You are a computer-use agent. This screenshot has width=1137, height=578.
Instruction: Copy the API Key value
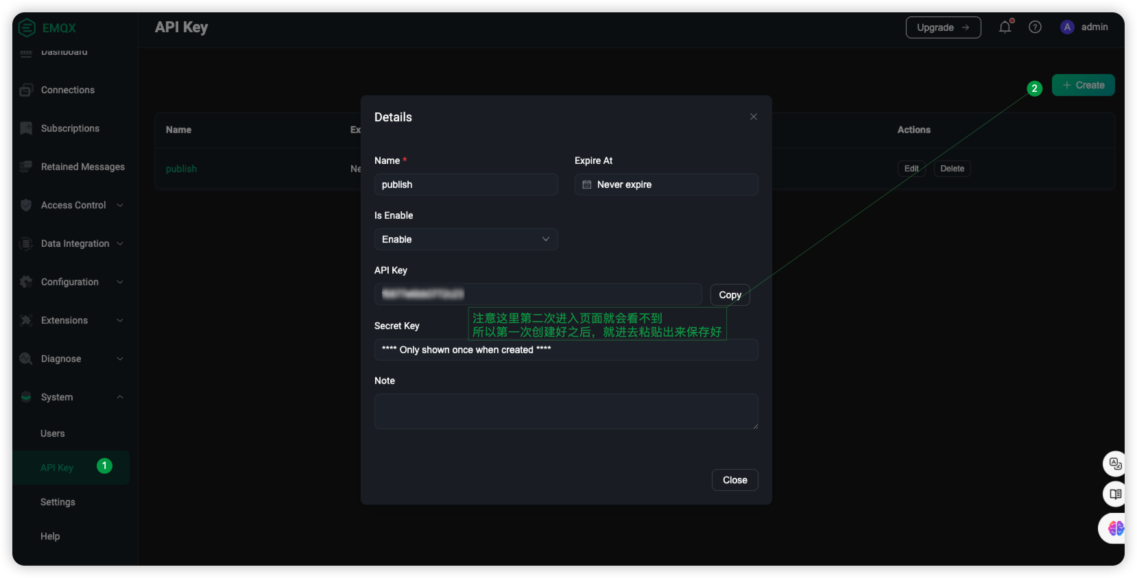pyautogui.click(x=730, y=295)
